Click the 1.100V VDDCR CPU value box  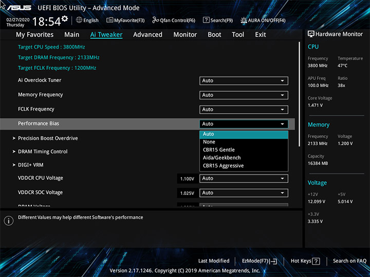point(188,179)
